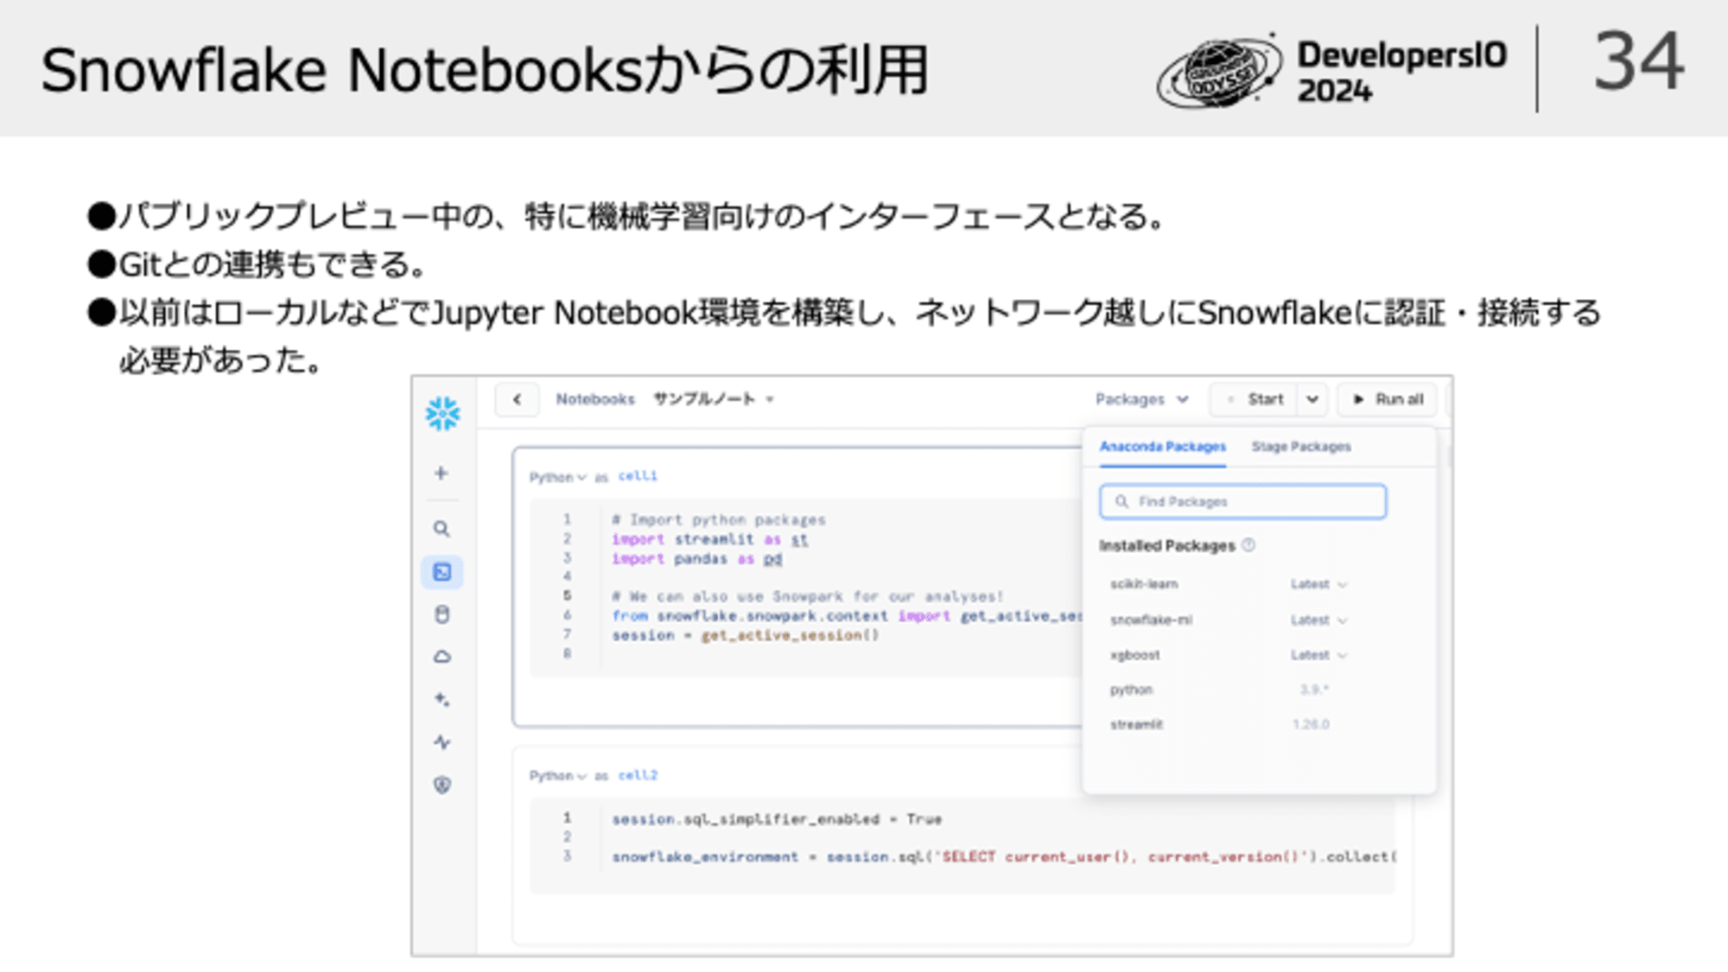Open the Admin shield icon

click(x=442, y=785)
